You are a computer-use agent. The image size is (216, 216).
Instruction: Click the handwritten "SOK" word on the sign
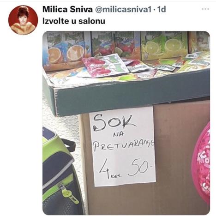point(114,123)
